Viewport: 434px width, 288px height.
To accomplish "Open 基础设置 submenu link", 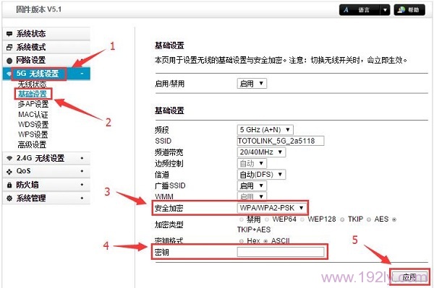I will point(32,94).
